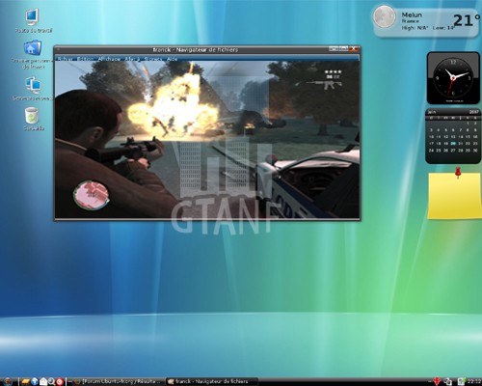The height and width of the screenshot is (386, 482).
Task: Click the magnifier search icon in taskbar
Action: point(51,381)
